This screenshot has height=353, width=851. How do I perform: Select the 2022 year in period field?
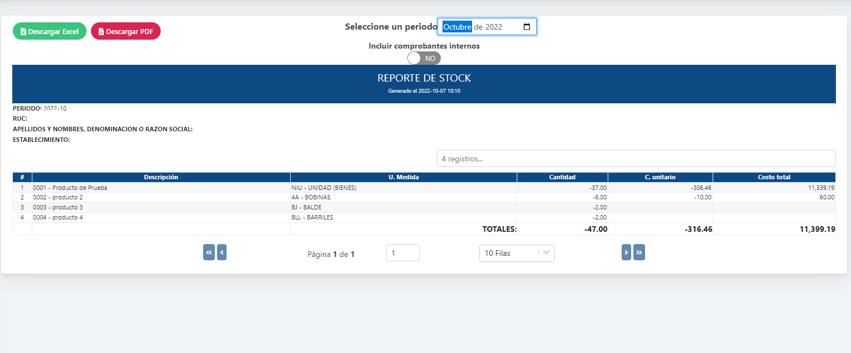494,27
